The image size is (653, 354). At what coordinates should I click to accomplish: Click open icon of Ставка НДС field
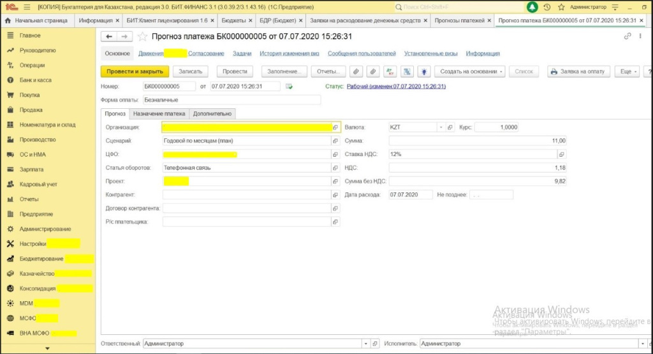point(561,154)
